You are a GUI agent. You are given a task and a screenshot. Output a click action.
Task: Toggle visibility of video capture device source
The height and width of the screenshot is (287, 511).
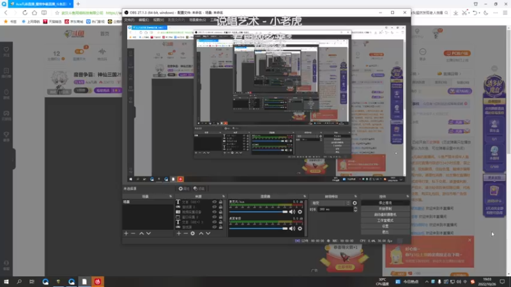214,212
